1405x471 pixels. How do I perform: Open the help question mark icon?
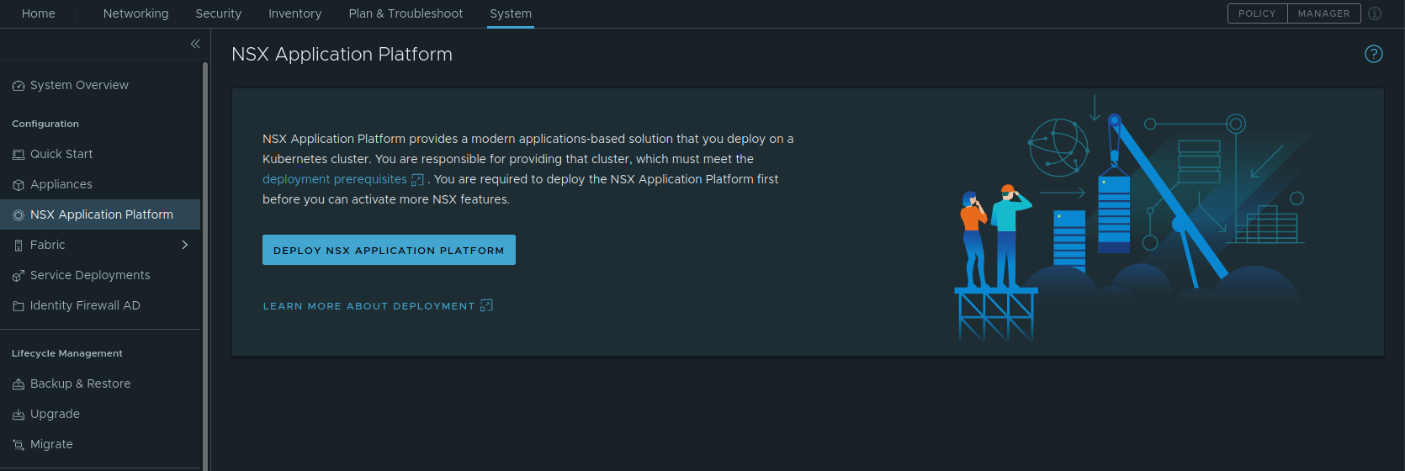point(1373,54)
